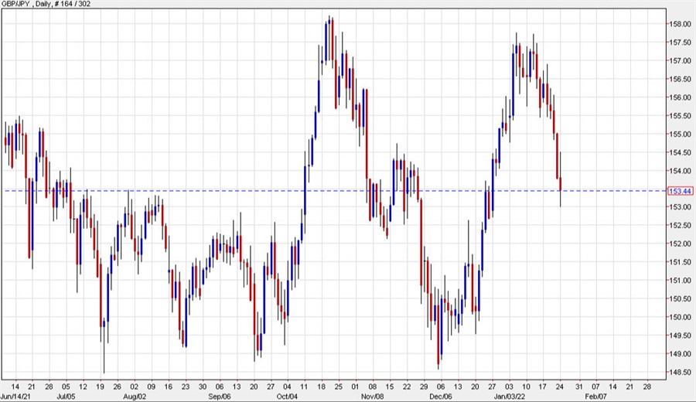Select the 150.50 price level label
Viewport: 696px width, 402px height.
click(680, 298)
